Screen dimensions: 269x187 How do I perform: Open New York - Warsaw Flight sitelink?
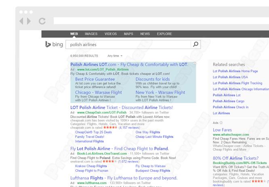click(x=160, y=92)
